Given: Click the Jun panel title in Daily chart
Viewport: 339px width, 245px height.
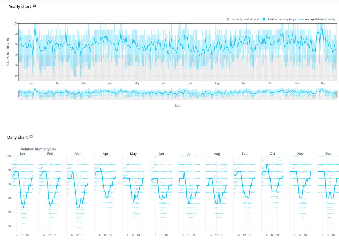Looking at the screenshot, I should (161, 154).
